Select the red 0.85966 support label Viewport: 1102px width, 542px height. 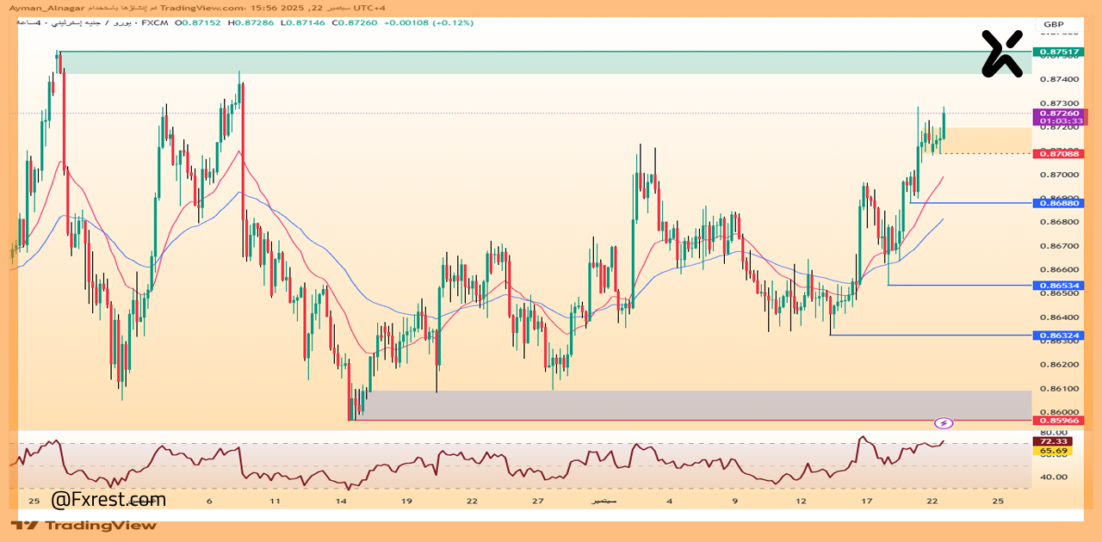point(1059,421)
